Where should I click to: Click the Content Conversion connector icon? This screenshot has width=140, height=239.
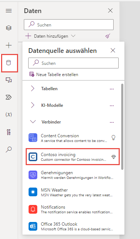point(33,138)
